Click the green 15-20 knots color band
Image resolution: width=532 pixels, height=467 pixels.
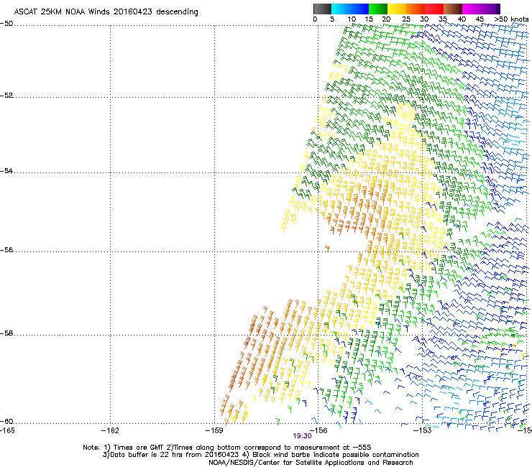pyautogui.click(x=378, y=9)
